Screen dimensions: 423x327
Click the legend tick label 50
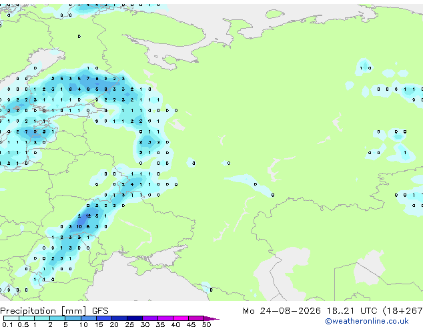pos(206,324)
